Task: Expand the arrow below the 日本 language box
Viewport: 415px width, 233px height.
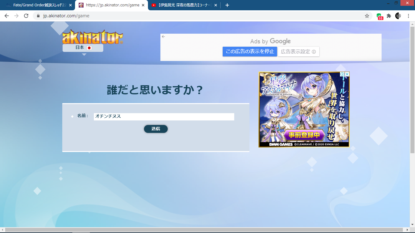Action: pyautogui.click(x=84, y=55)
